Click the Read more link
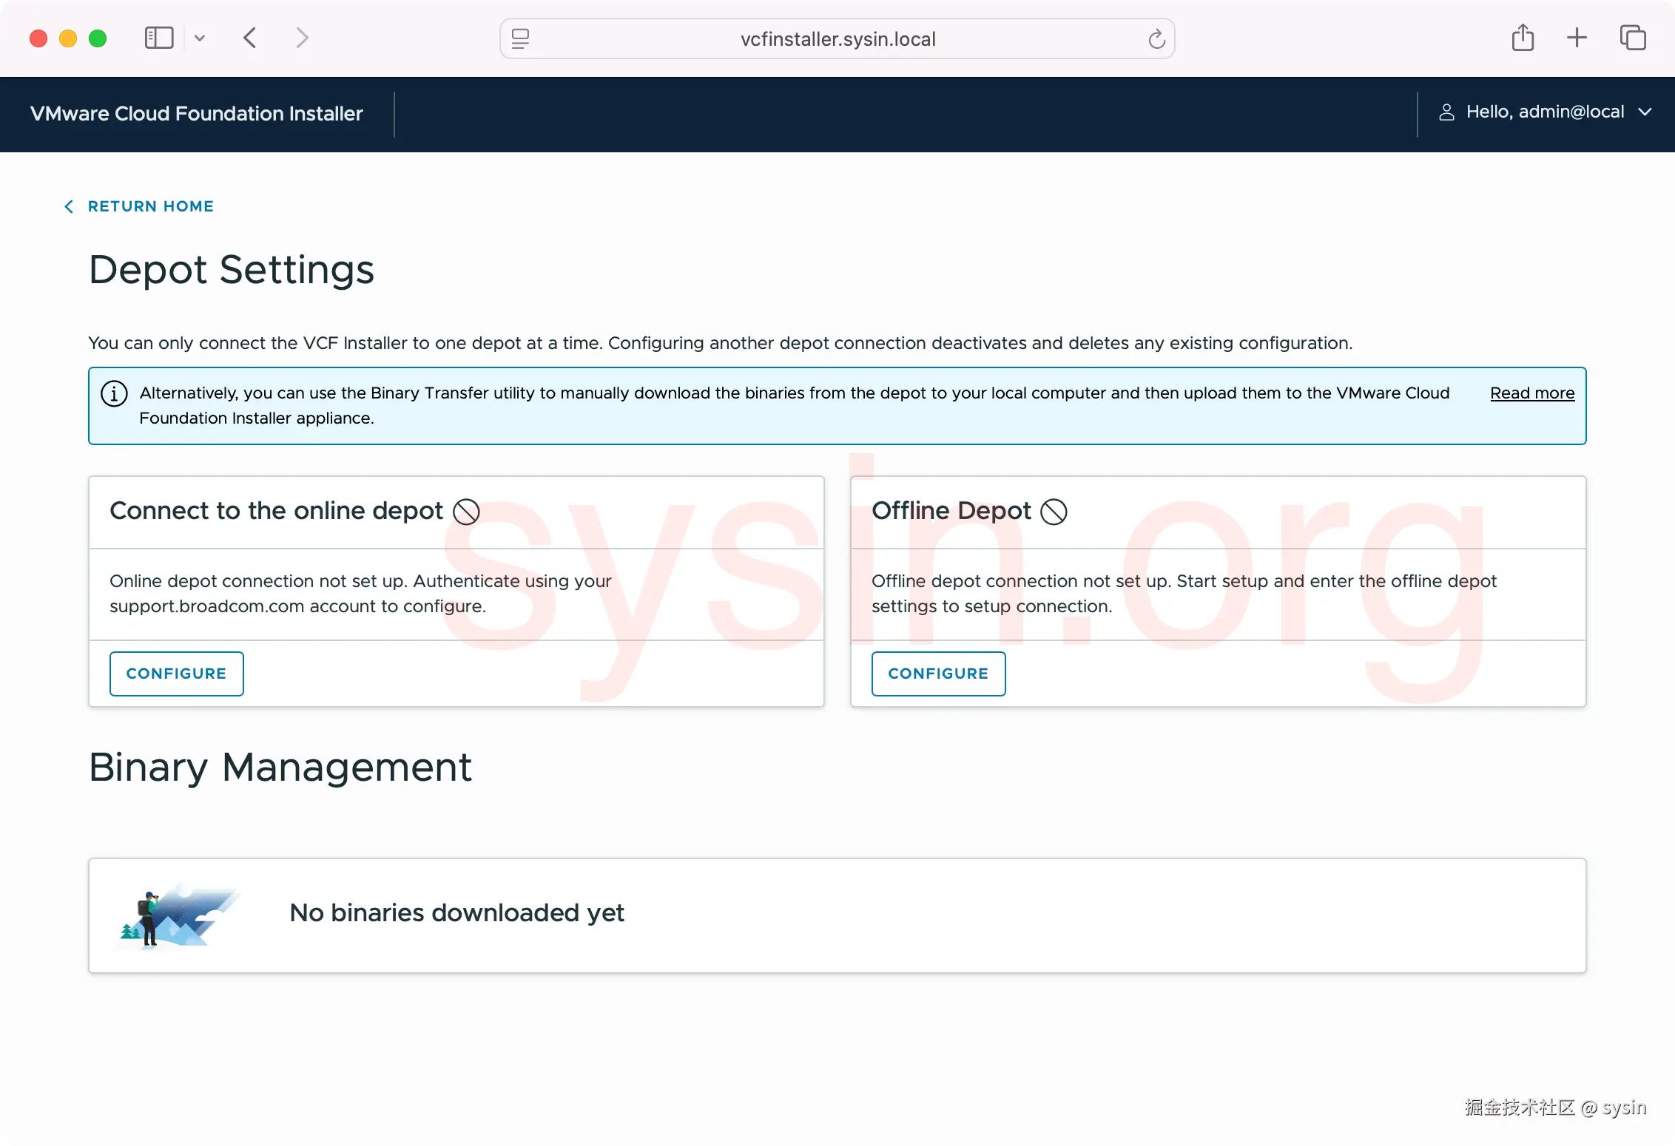The height and width of the screenshot is (1146, 1675). click(x=1531, y=393)
